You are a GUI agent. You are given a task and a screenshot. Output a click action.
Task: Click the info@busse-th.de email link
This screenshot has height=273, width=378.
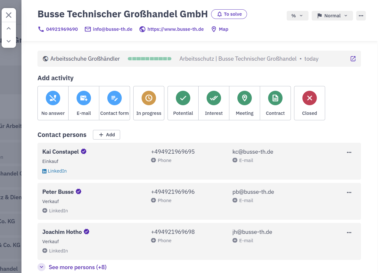(109, 29)
